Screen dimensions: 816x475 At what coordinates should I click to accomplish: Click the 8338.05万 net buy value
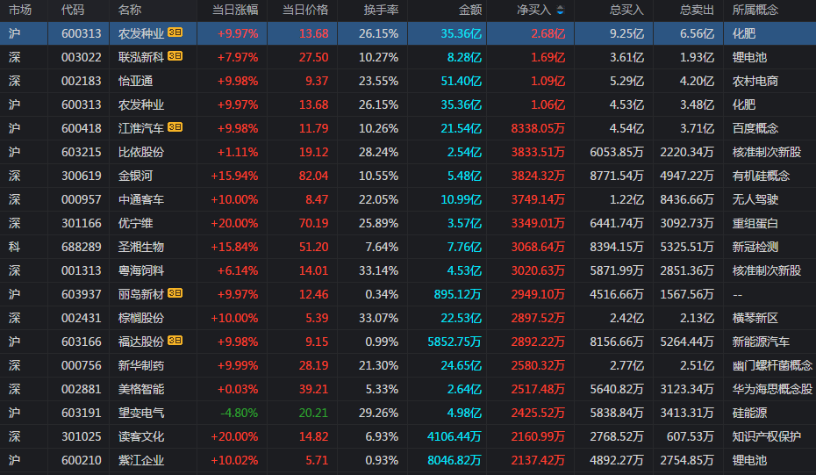click(538, 129)
